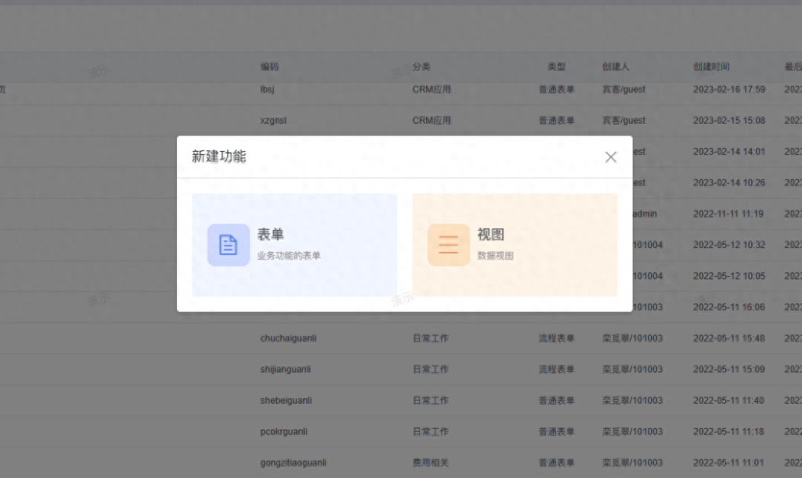
Task: Click the 分类 column header
Action: tap(421, 66)
